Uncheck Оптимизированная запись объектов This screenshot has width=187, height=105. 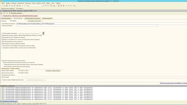click(x=2, y=41)
